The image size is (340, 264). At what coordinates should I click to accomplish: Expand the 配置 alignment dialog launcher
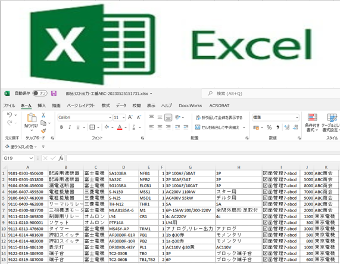pyautogui.click(x=247, y=138)
